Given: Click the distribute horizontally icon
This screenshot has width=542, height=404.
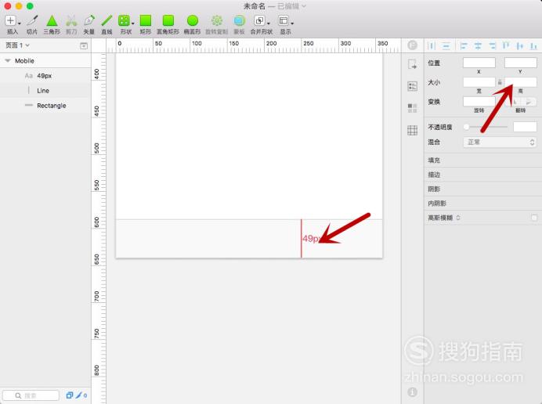Looking at the screenshot, I should (x=432, y=45).
